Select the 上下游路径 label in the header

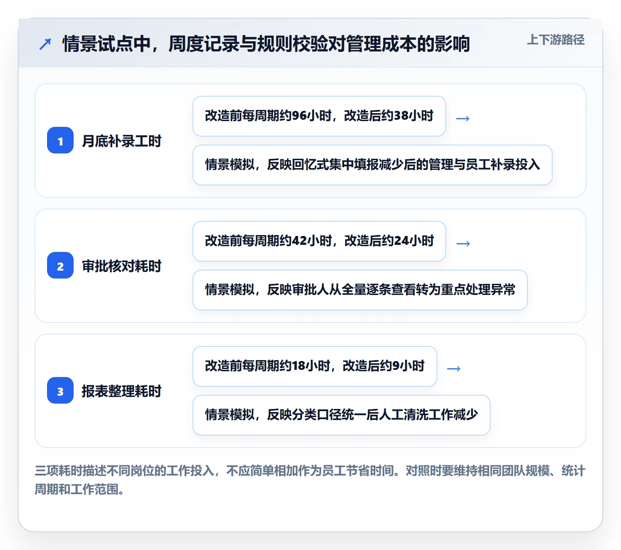(x=556, y=40)
